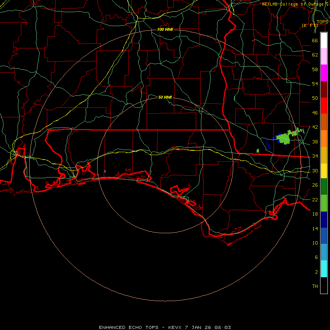
Task: Click the gold legend swatch
Action: coord(324,155)
